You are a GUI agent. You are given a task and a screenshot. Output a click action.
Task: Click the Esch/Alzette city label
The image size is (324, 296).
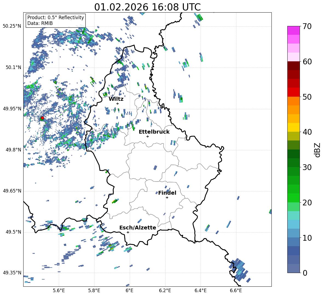click(x=138, y=228)
